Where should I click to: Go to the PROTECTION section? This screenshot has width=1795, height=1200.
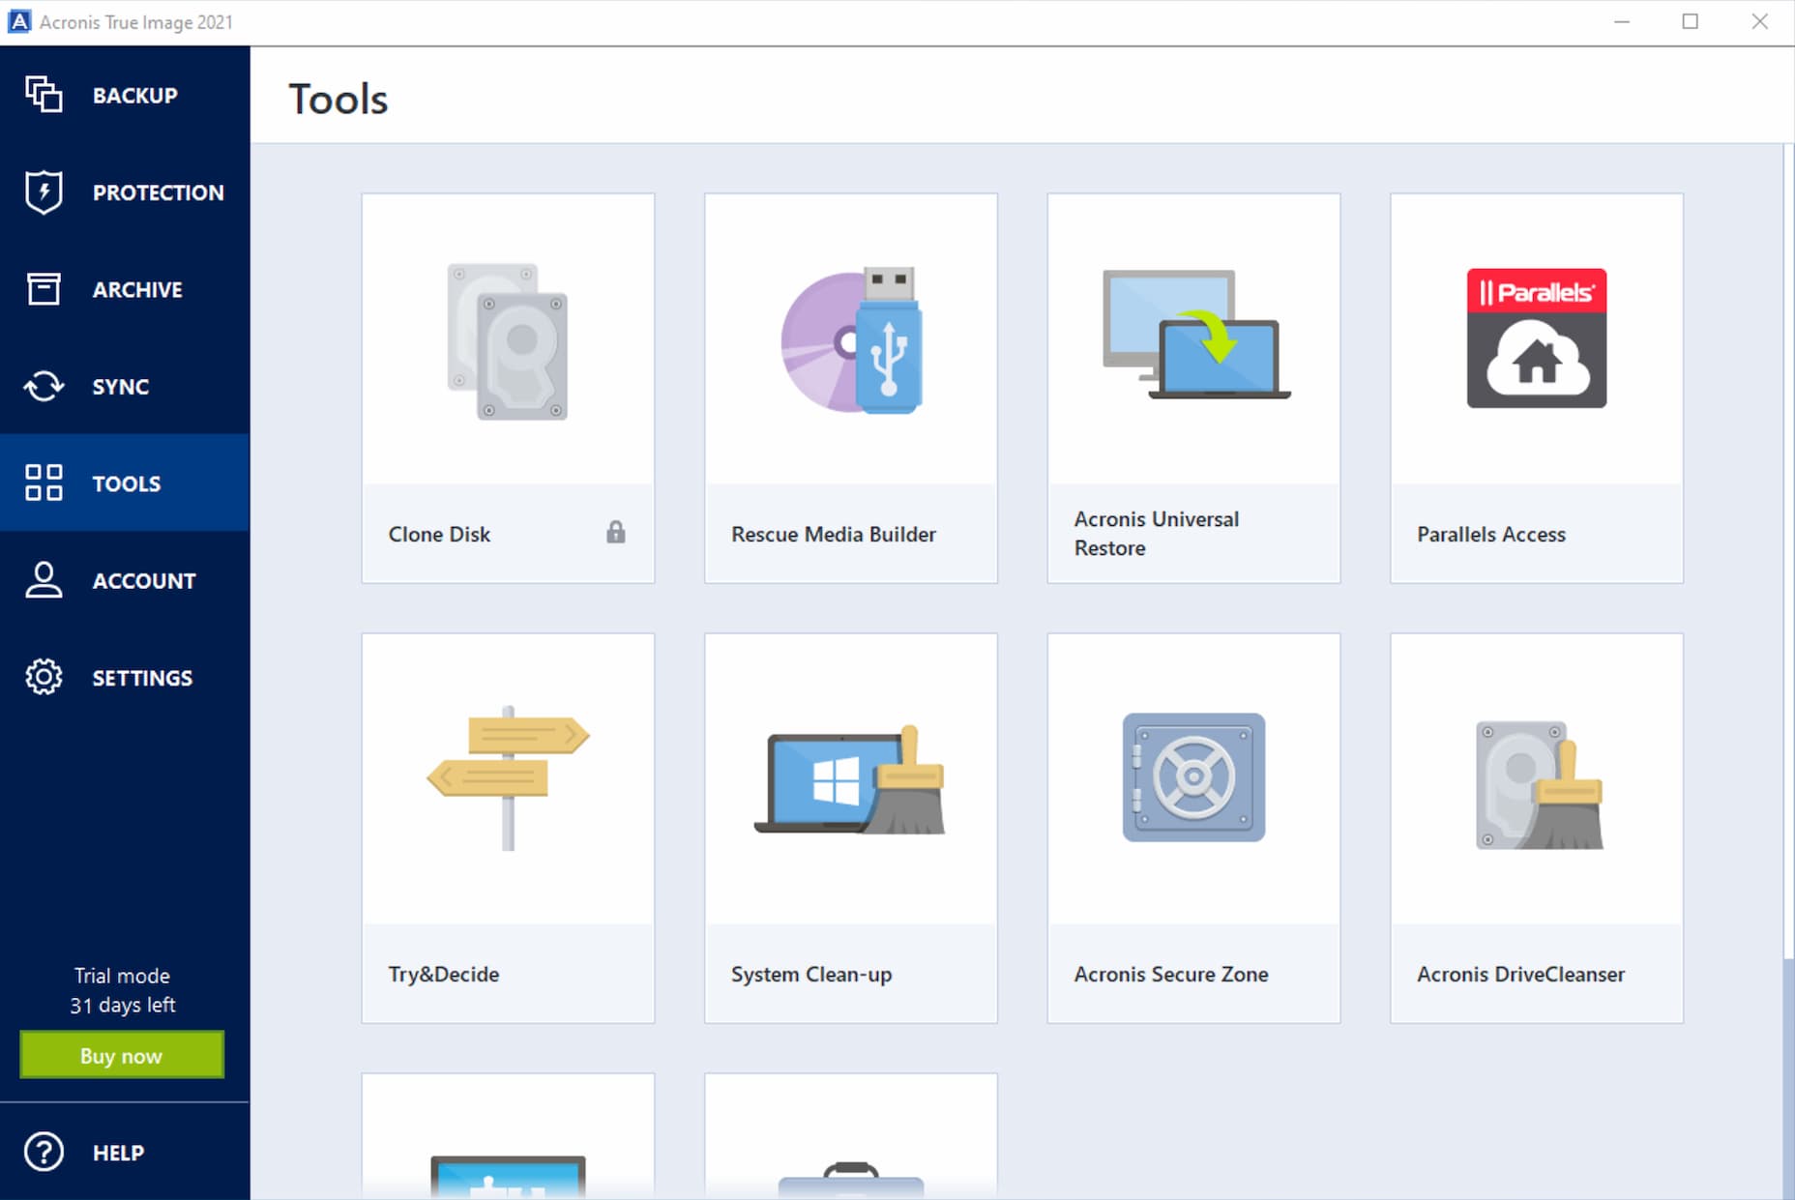[x=159, y=192]
